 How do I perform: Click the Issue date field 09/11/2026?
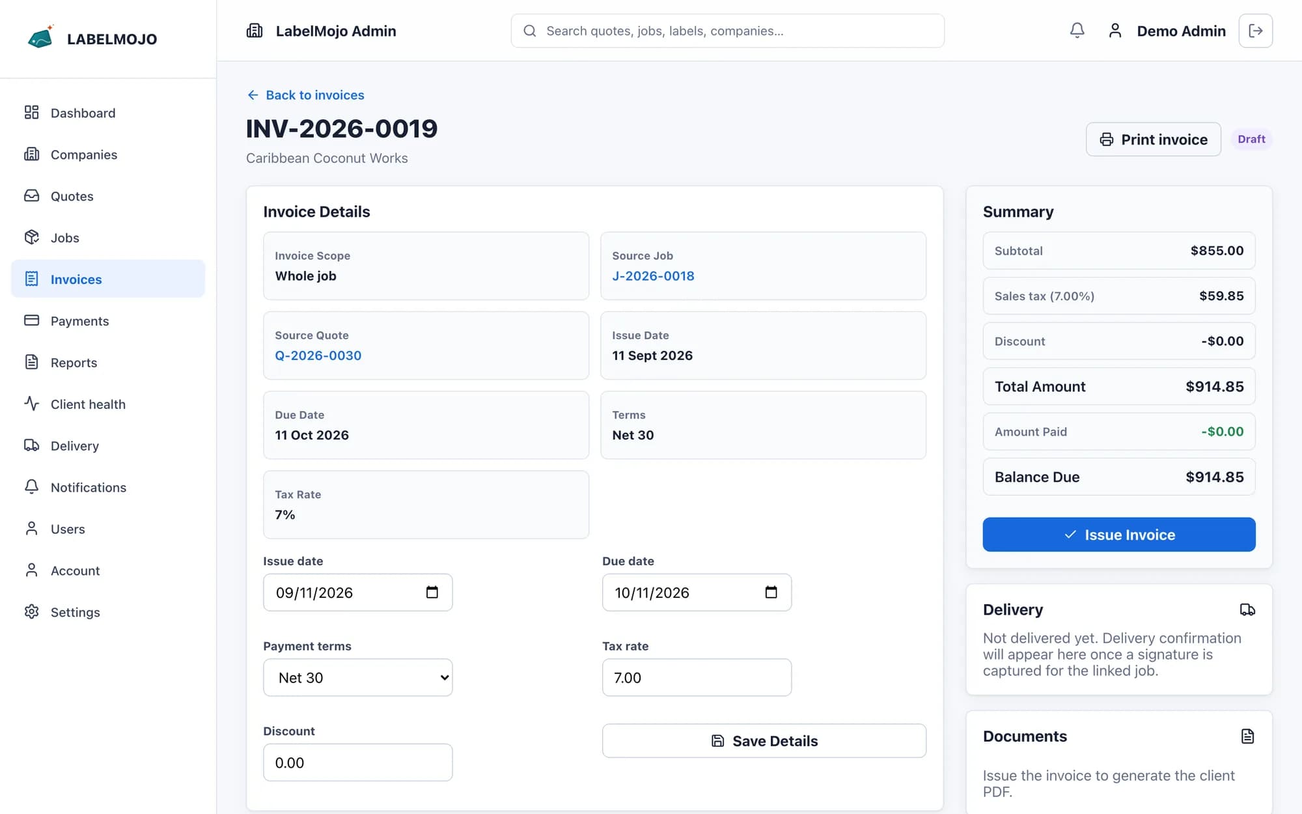pyautogui.click(x=358, y=592)
